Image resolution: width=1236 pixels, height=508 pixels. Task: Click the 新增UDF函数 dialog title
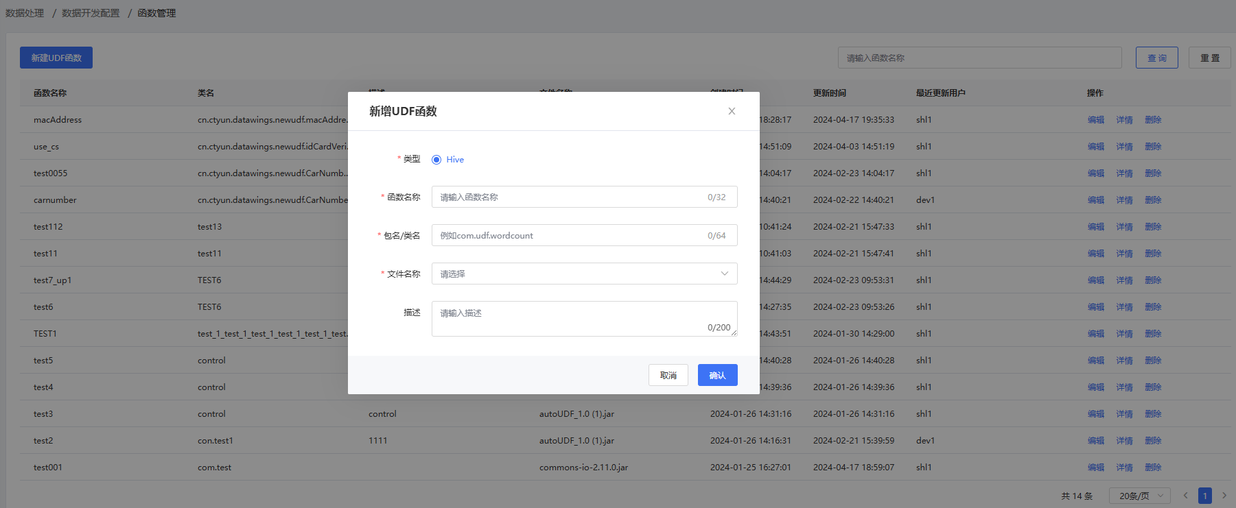tap(403, 111)
